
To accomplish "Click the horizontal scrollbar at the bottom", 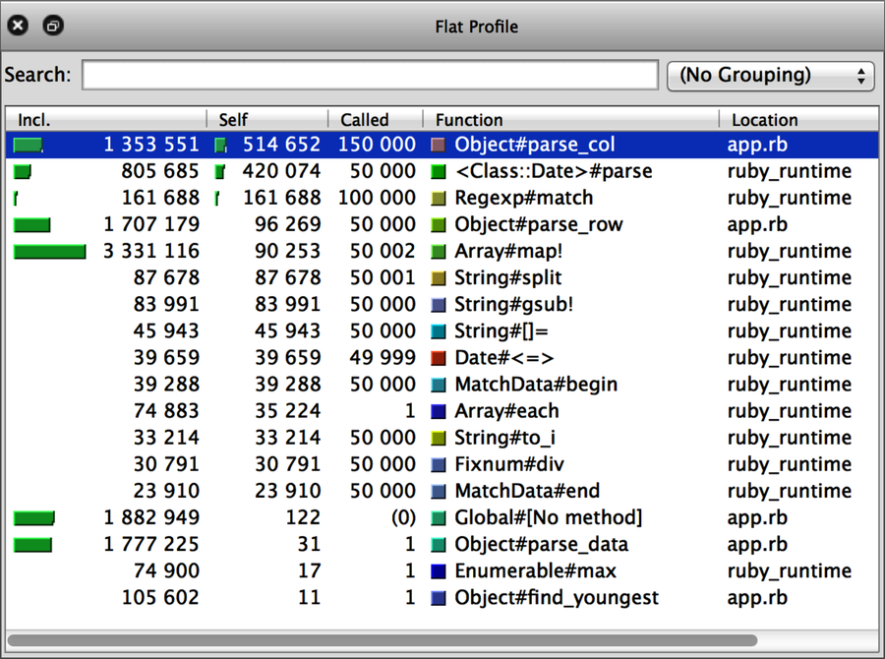I will [383, 640].
